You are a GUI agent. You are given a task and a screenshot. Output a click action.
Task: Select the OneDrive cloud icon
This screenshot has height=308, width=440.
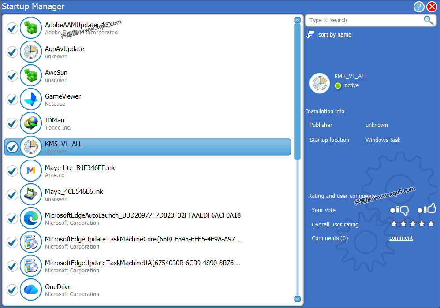[x=30, y=289]
